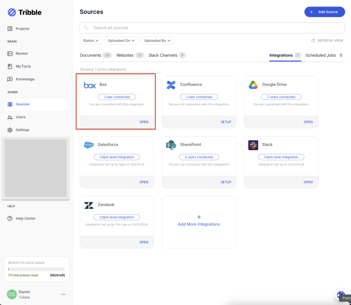Click Add More Integrations

click(199, 224)
